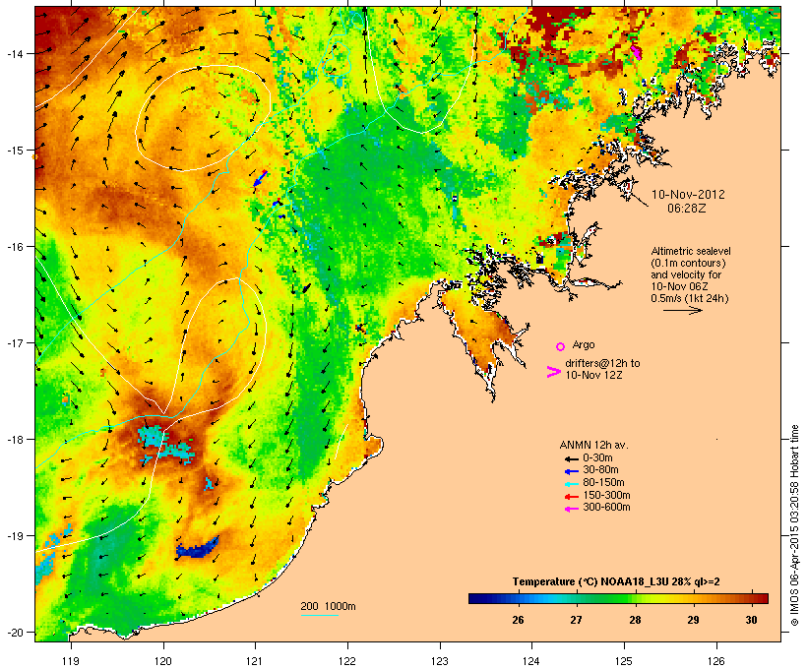Click the 80-150m depth label
Viewport: 807px width, 669px height.
pyautogui.click(x=603, y=483)
